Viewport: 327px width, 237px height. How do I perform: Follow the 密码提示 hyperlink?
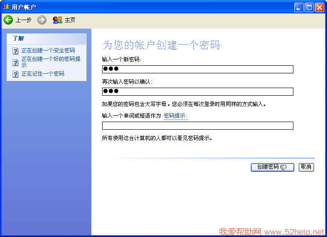point(176,116)
